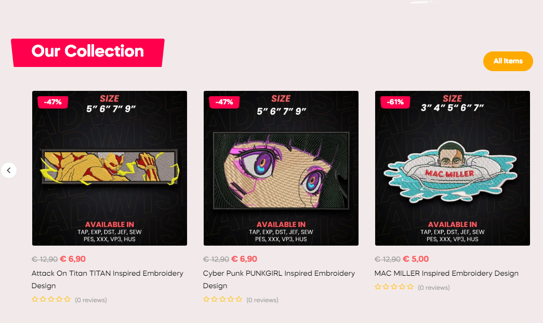This screenshot has height=323, width=543.
Task: Click the Our Collection heading banner
Action: pos(88,52)
